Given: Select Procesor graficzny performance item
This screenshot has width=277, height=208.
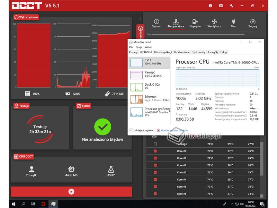Looking at the screenshot, I should (x=149, y=112).
